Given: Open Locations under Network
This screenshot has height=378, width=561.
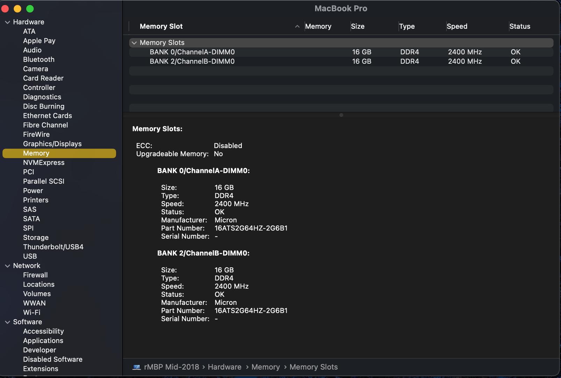Looking at the screenshot, I should tap(39, 285).
